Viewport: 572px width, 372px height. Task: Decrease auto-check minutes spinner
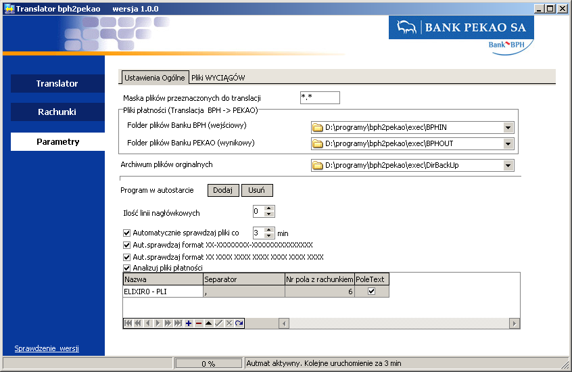coord(269,235)
